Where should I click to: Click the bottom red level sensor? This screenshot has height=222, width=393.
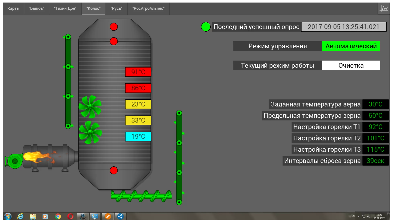[114, 170]
